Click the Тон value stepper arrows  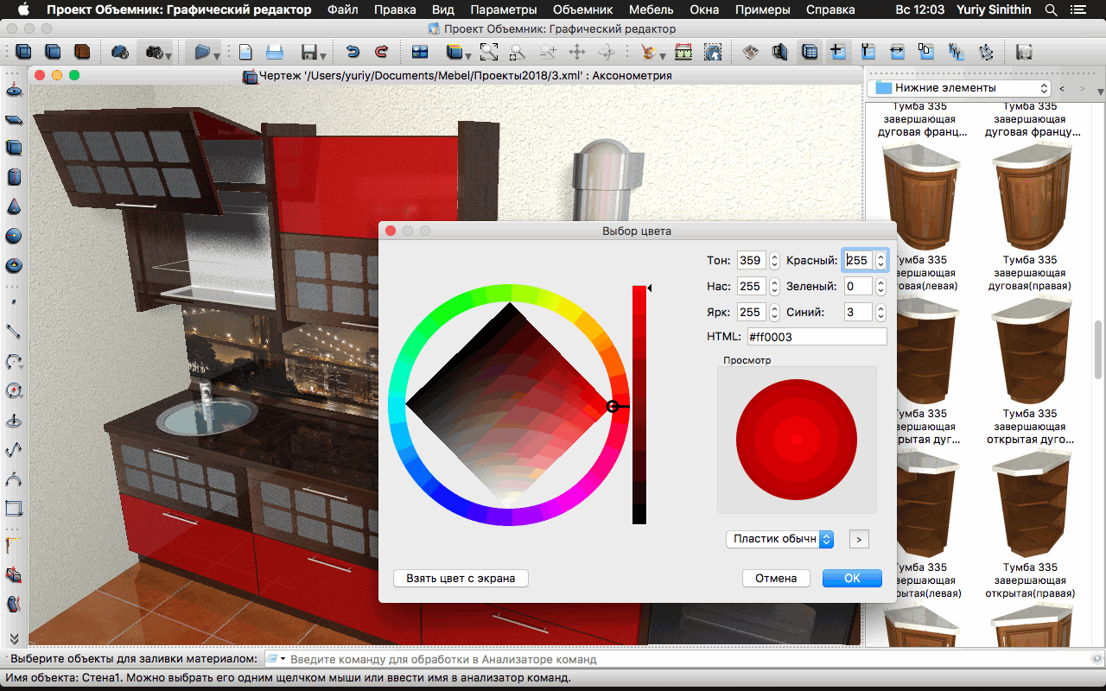[774, 260]
